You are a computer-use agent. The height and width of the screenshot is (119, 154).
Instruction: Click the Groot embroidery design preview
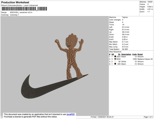coord(70,56)
